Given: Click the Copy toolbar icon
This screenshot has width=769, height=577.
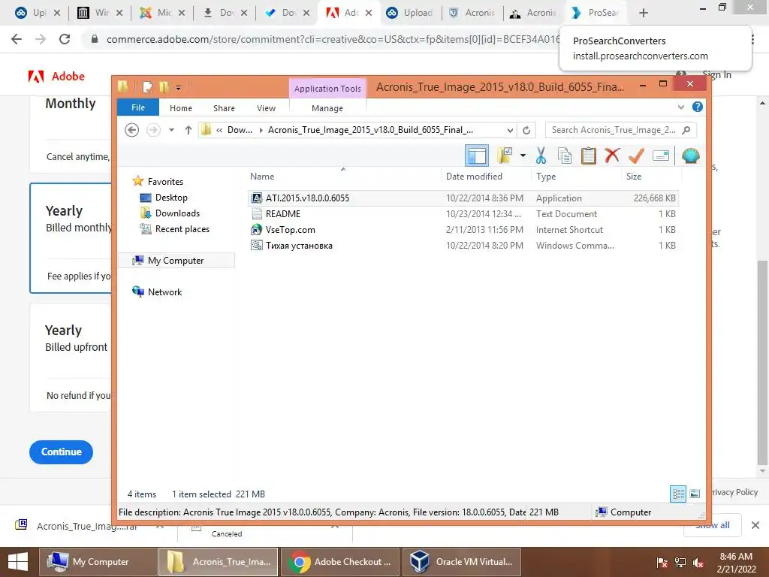Looking at the screenshot, I should 565,156.
